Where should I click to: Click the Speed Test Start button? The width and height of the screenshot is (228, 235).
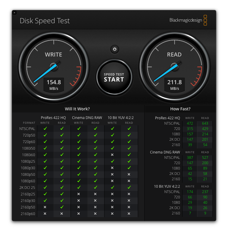[x=114, y=77]
